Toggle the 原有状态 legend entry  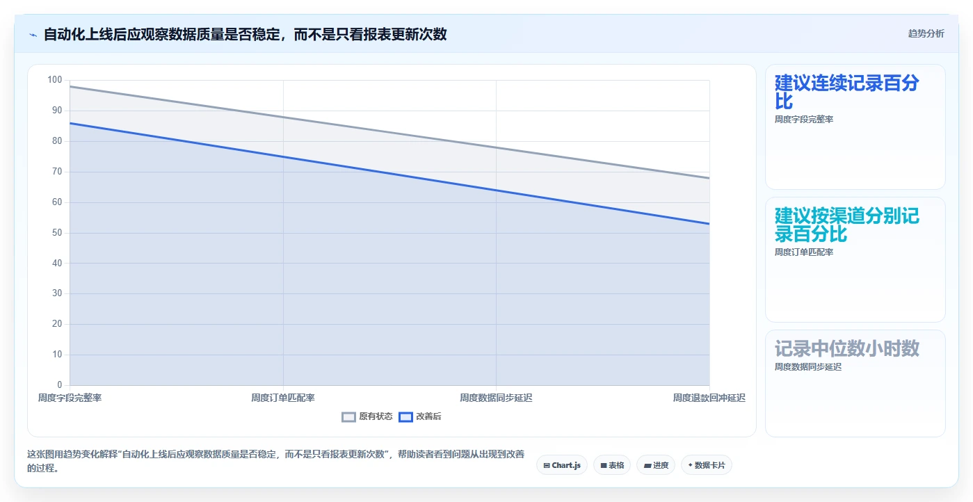pyautogui.click(x=367, y=416)
